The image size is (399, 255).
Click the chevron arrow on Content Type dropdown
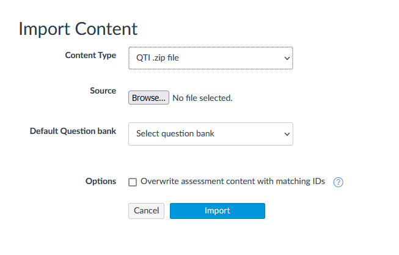287,58
